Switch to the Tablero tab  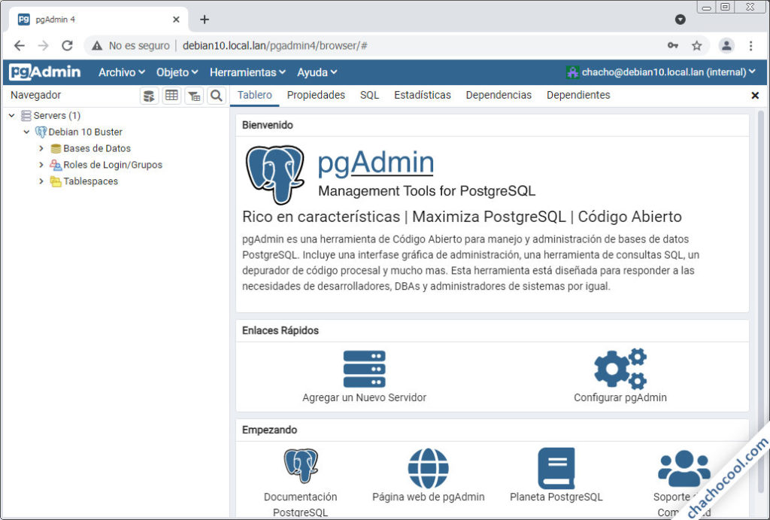click(254, 95)
